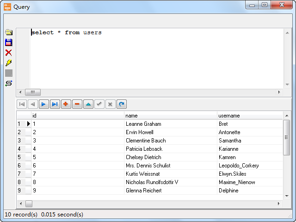Jump to the last record

pos(55,104)
